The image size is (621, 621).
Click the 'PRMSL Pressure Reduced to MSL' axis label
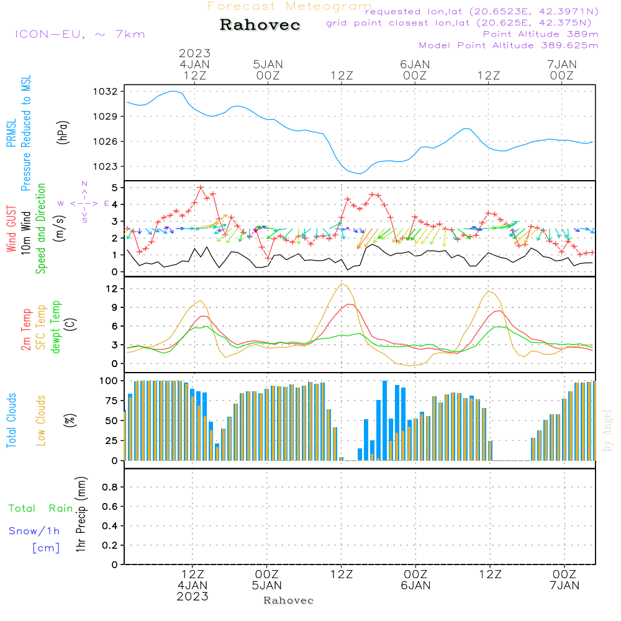(19, 133)
